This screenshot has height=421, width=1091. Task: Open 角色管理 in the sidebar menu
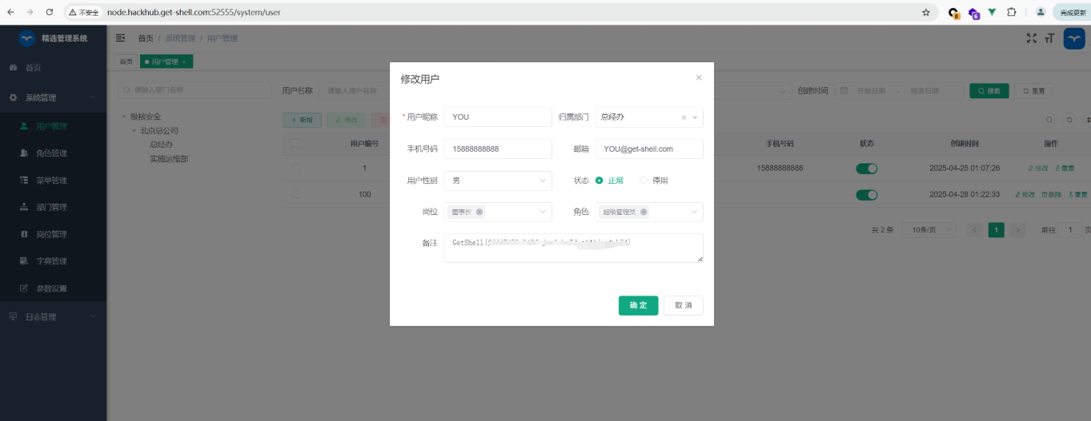pos(51,153)
